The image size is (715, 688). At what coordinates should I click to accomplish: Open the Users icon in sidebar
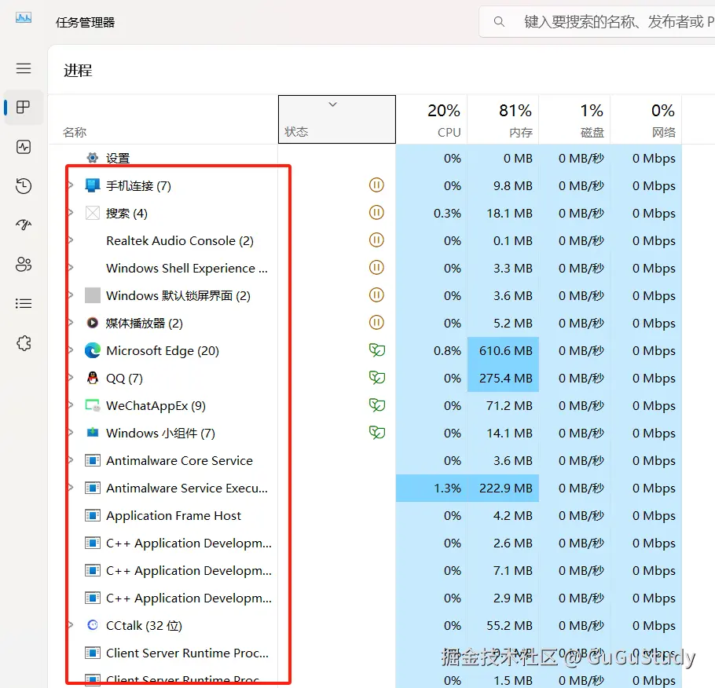tap(24, 264)
